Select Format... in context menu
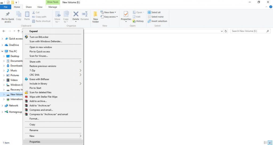 click(x=53, y=119)
